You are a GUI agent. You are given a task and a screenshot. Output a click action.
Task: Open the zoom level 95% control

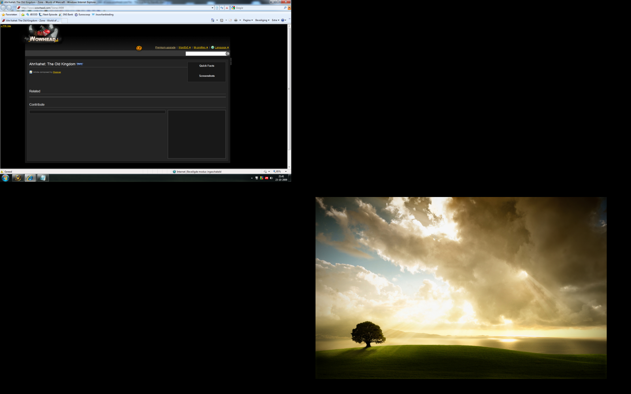pos(280,171)
